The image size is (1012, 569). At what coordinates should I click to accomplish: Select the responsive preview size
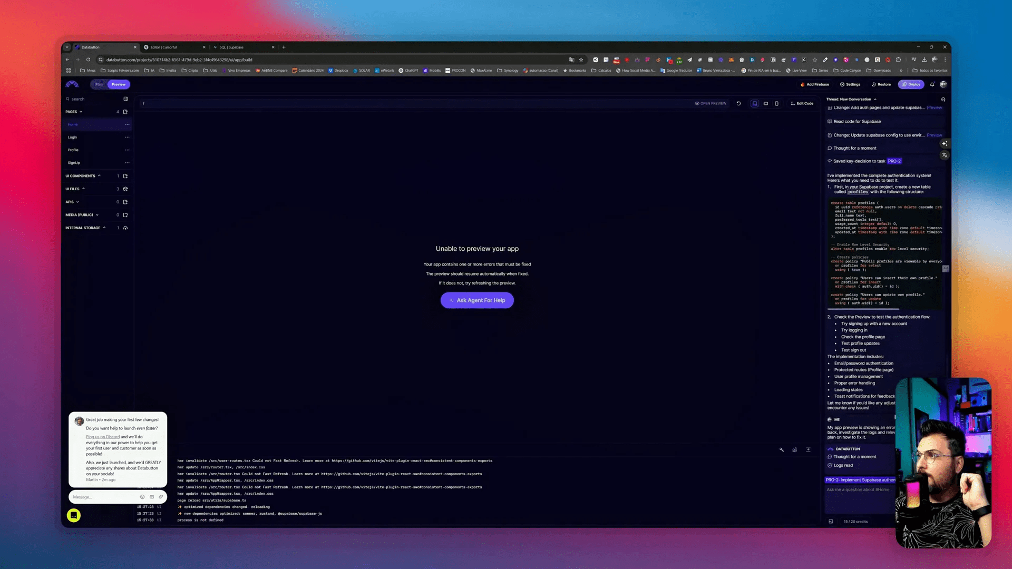click(755, 103)
